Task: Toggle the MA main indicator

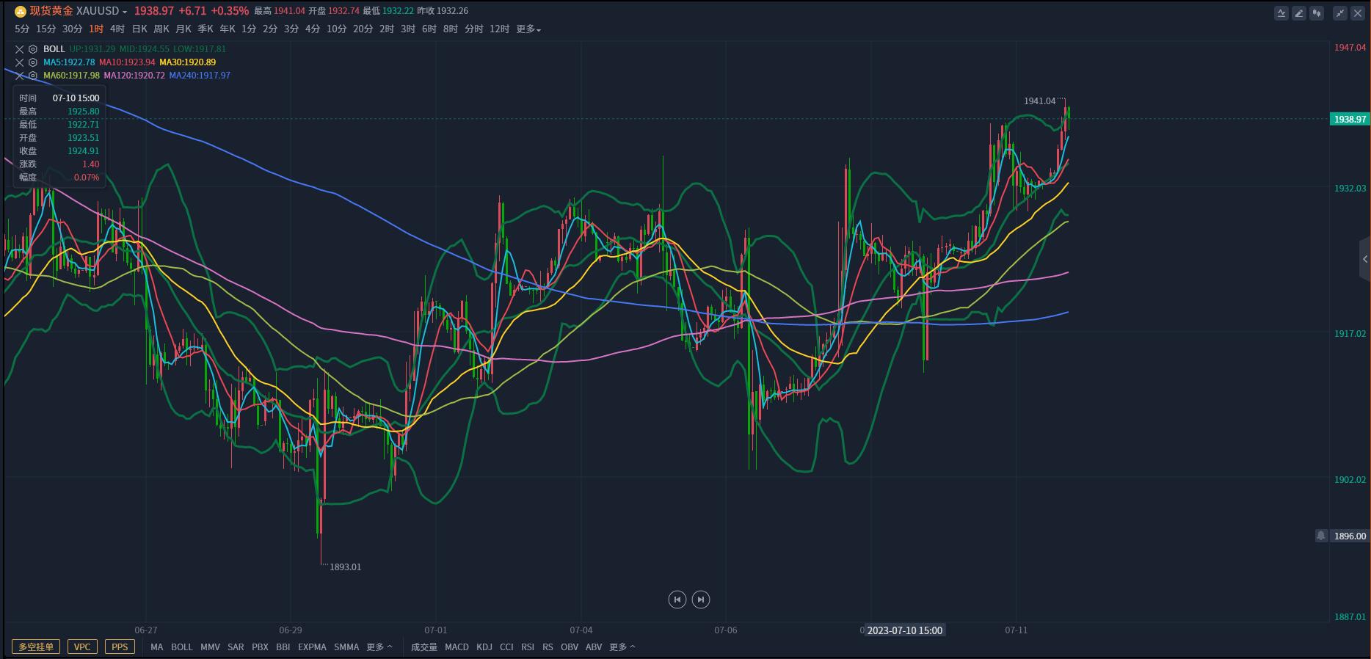Action: click(x=157, y=647)
